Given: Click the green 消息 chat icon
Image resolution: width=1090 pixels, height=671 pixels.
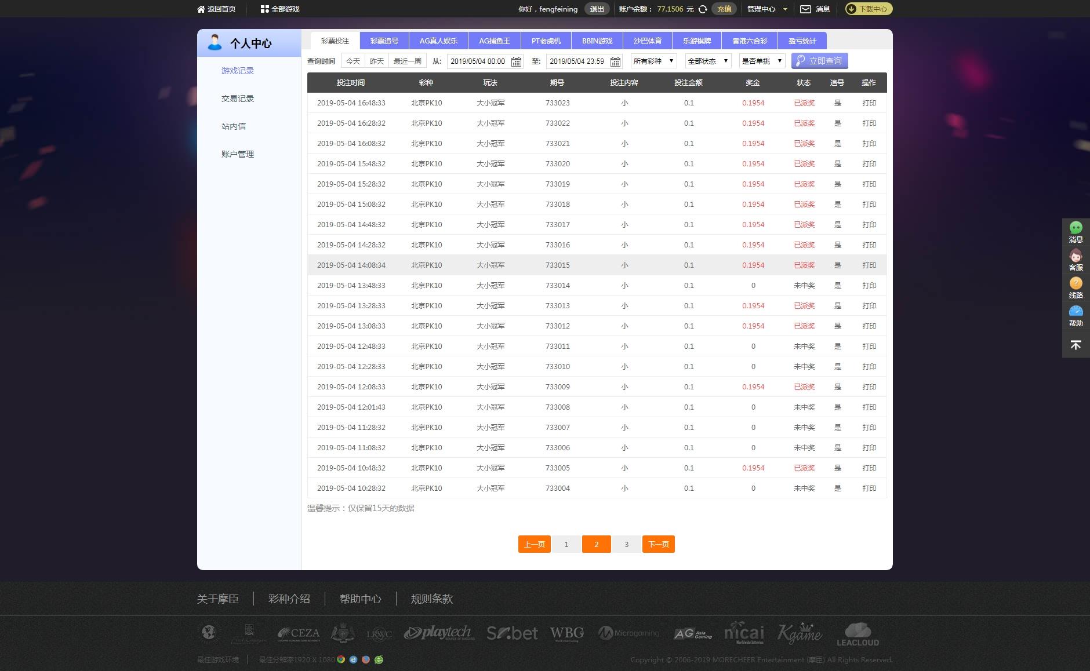Looking at the screenshot, I should tap(1076, 228).
